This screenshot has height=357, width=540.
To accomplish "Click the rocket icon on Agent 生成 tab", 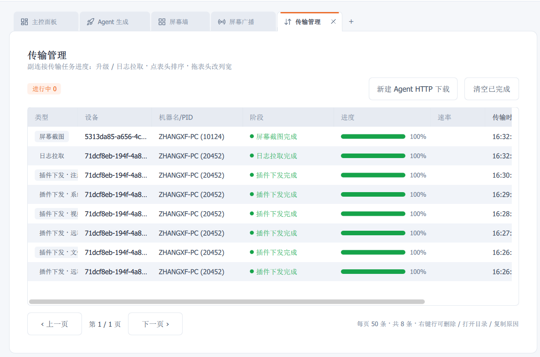I will pos(90,22).
